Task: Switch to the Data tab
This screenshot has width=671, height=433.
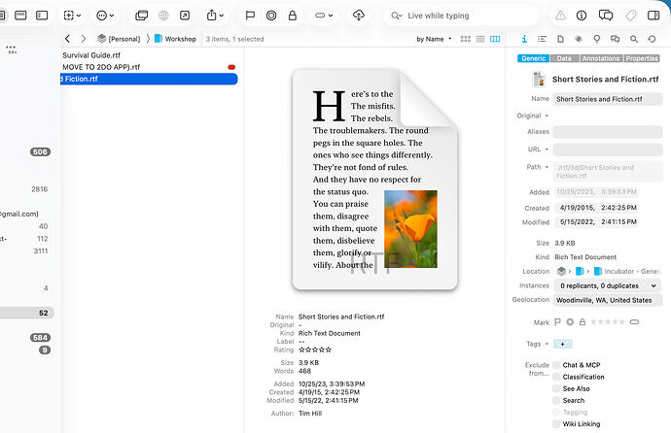Action: (x=564, y=58)
